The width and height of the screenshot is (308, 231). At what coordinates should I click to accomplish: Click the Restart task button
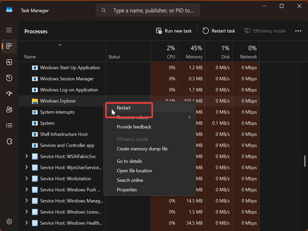tap(219, 31)
